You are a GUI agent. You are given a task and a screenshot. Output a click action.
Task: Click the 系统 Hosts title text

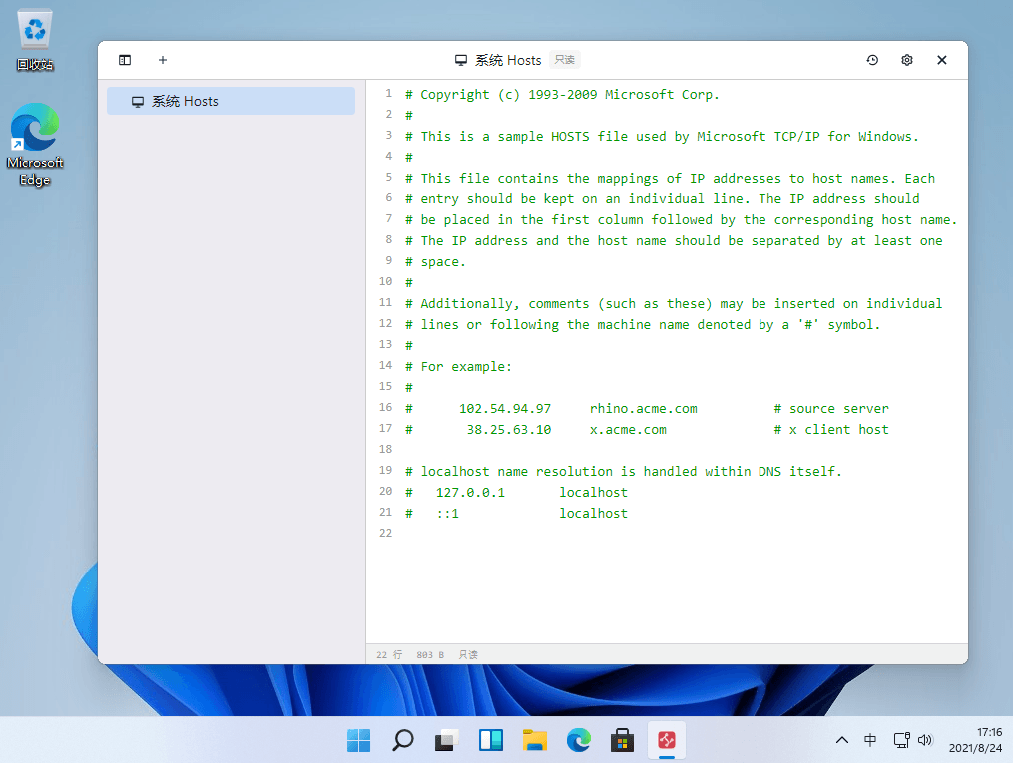click(x=508, y=60)
